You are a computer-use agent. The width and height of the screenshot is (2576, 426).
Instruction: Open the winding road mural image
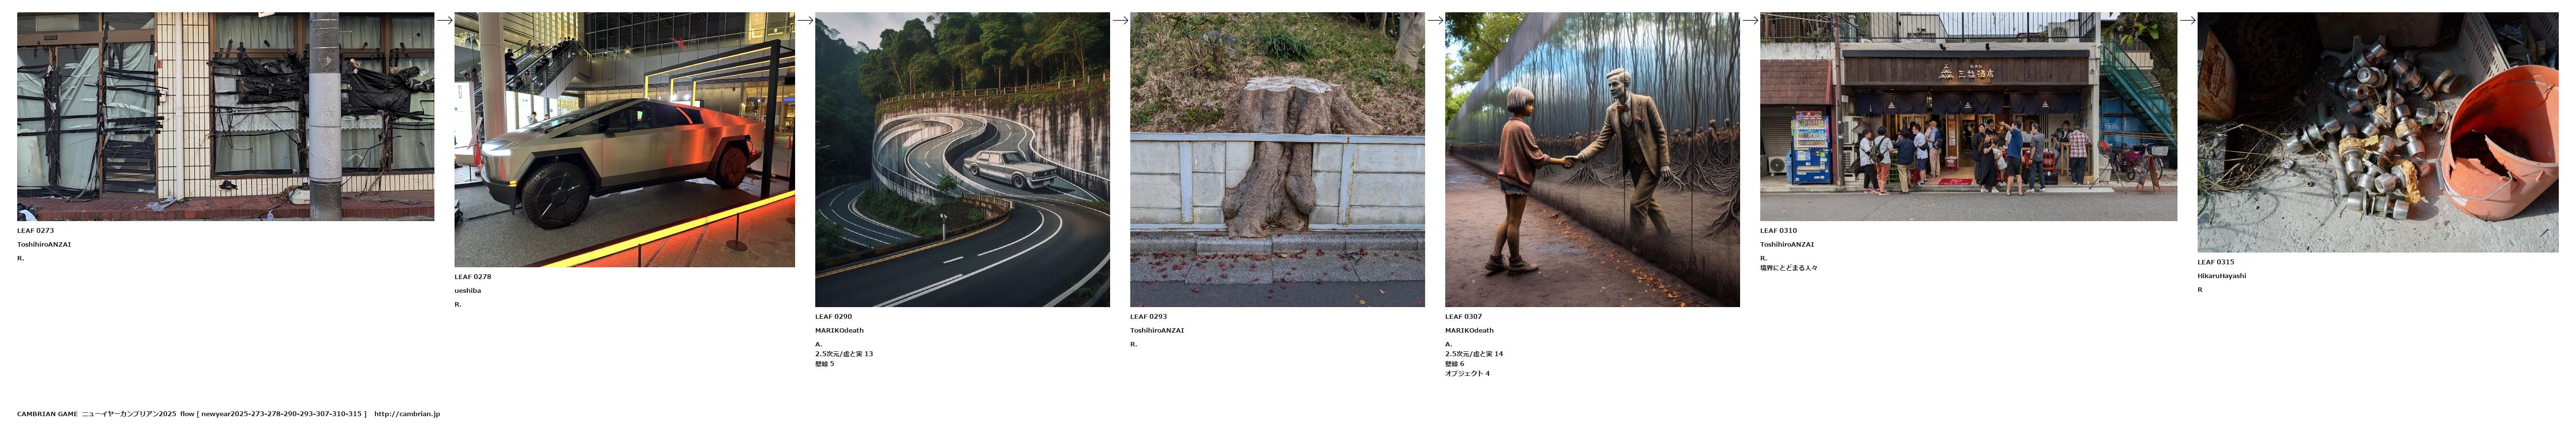point(962,159)
